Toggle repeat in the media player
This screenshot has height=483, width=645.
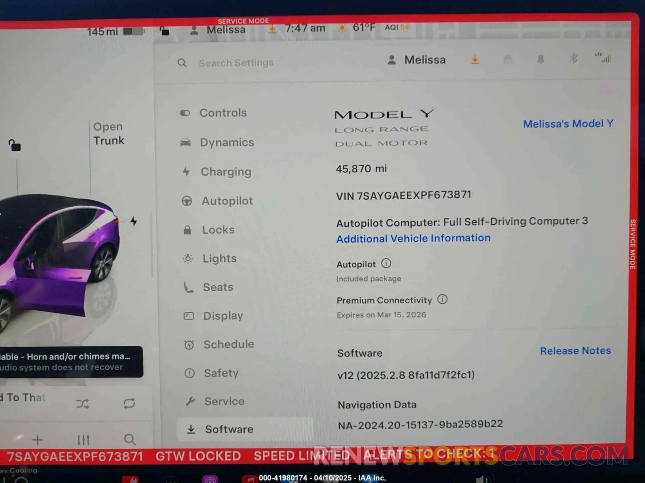click(x=129, y=403)
